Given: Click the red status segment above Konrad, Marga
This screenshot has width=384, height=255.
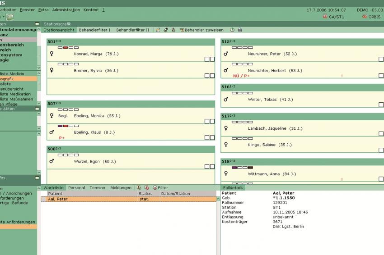Looking at the screenshot, I should click(66, 47).
